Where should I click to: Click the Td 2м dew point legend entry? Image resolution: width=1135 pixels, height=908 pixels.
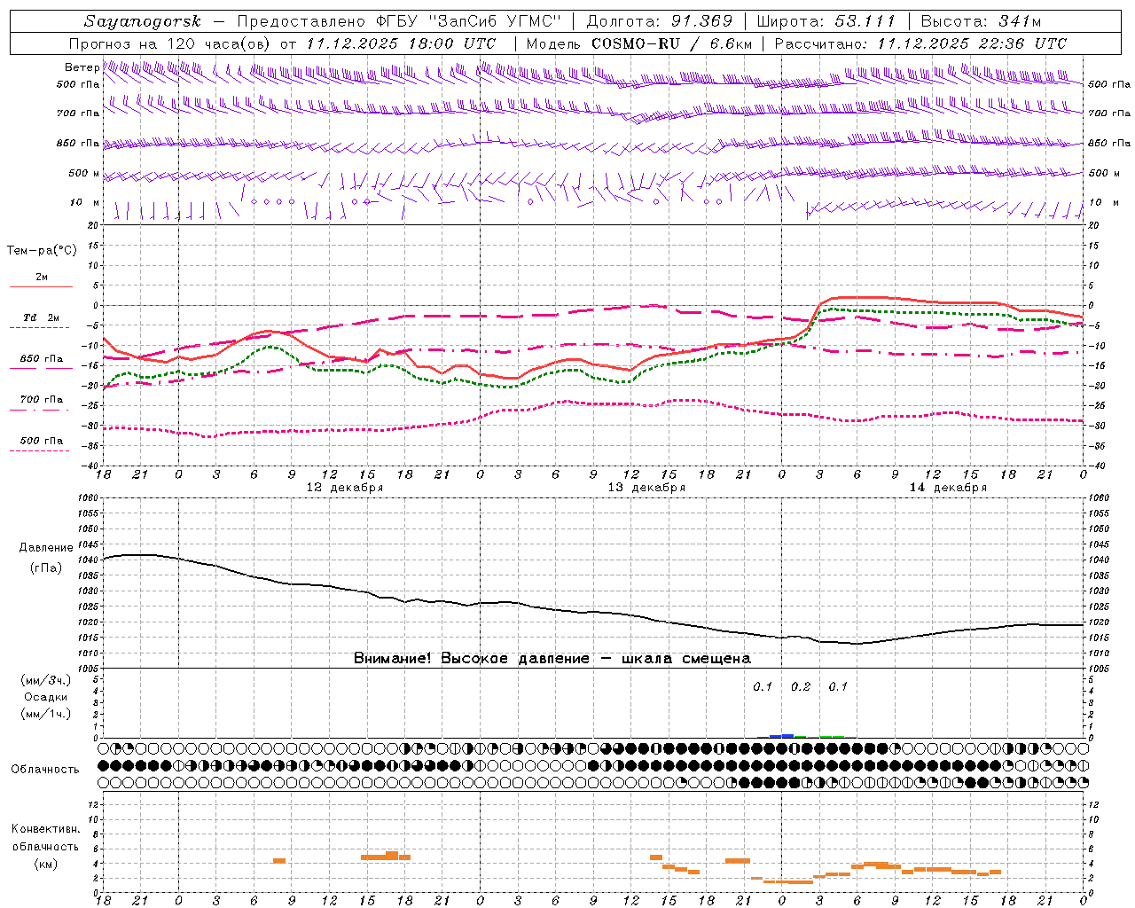[41, 317]
